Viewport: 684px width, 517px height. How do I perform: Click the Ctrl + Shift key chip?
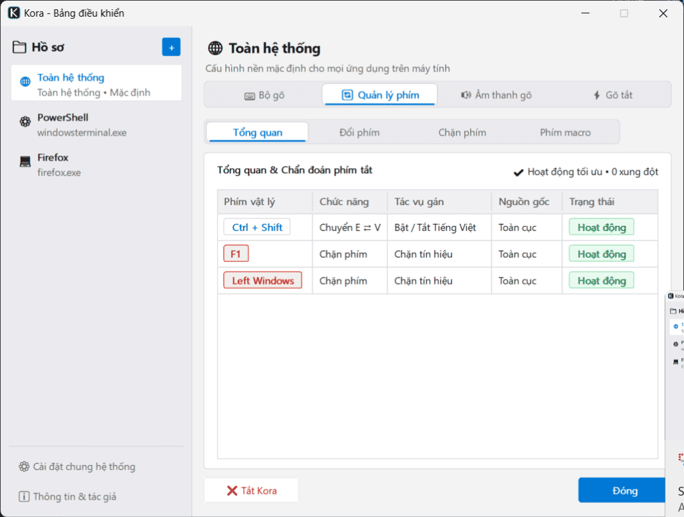[257, 227]
